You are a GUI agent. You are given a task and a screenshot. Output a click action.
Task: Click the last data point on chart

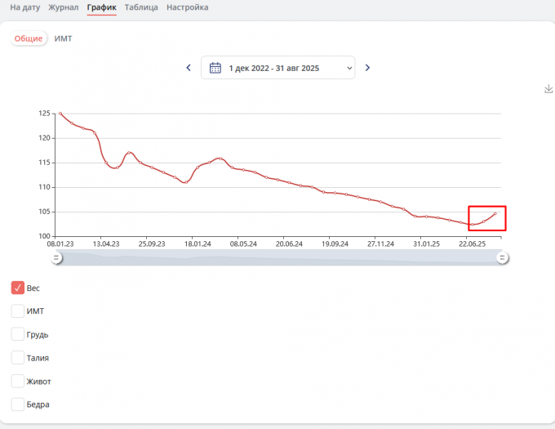pos(495,213)
